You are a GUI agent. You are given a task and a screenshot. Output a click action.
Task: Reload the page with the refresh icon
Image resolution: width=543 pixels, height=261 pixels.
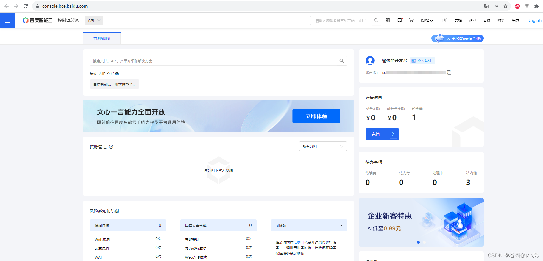click(26, 6)
